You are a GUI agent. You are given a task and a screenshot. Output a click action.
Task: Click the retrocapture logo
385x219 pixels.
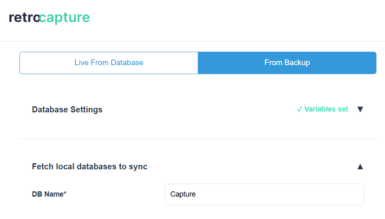49,18
